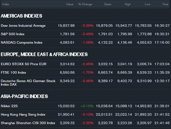Sort by the Value column header
This screenshot has height=129, width=171.
[70, 4]
